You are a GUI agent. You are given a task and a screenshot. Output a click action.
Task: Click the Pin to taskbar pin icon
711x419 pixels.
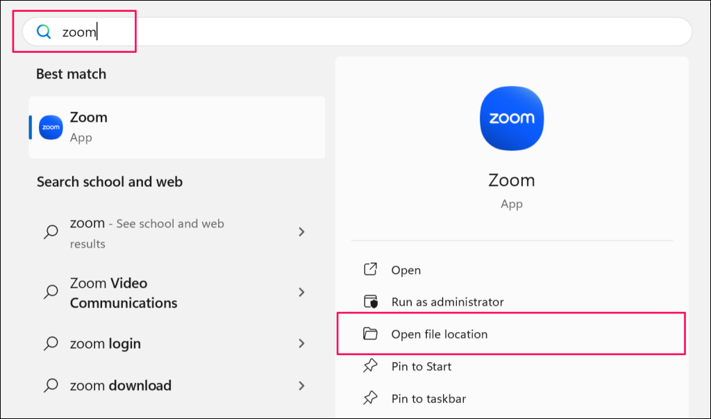(371, 398)
